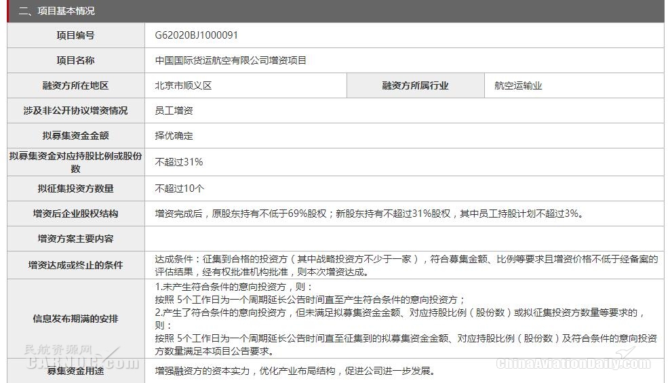This screenshot has width=672, height=383.
Task: Select the label 项目名称
Action: 75,60
